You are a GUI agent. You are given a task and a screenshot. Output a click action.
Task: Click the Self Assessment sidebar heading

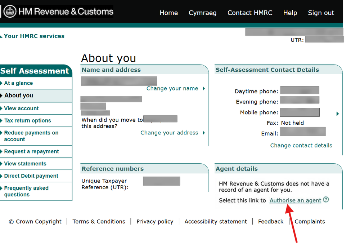pos(35,71)
